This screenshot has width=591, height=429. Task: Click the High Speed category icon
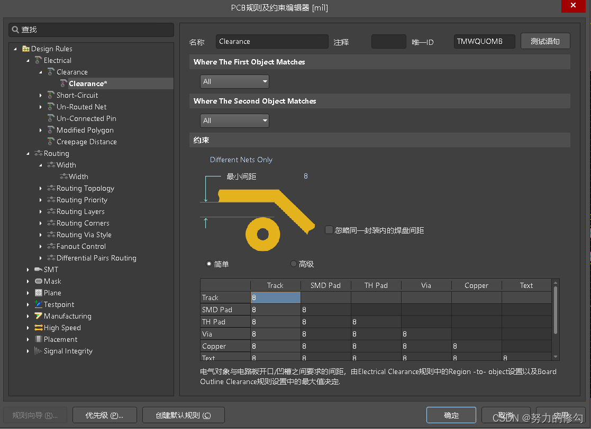point(38,328)
